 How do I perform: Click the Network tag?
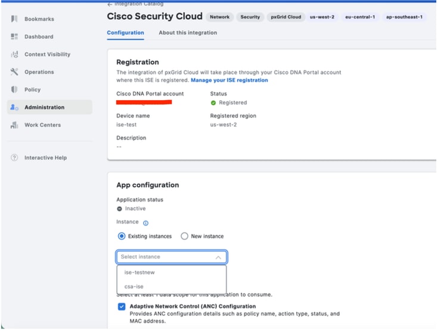(x=219, y=17)
